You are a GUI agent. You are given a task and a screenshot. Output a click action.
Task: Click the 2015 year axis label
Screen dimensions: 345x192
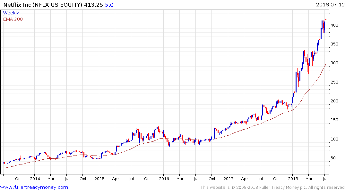(x=99, y=179)
